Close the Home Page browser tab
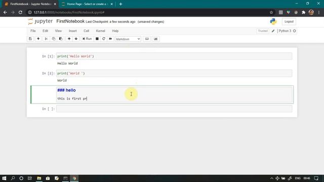The width and height of the screenshot is (324, 182). pyautogui.click(x=111, y=4)
